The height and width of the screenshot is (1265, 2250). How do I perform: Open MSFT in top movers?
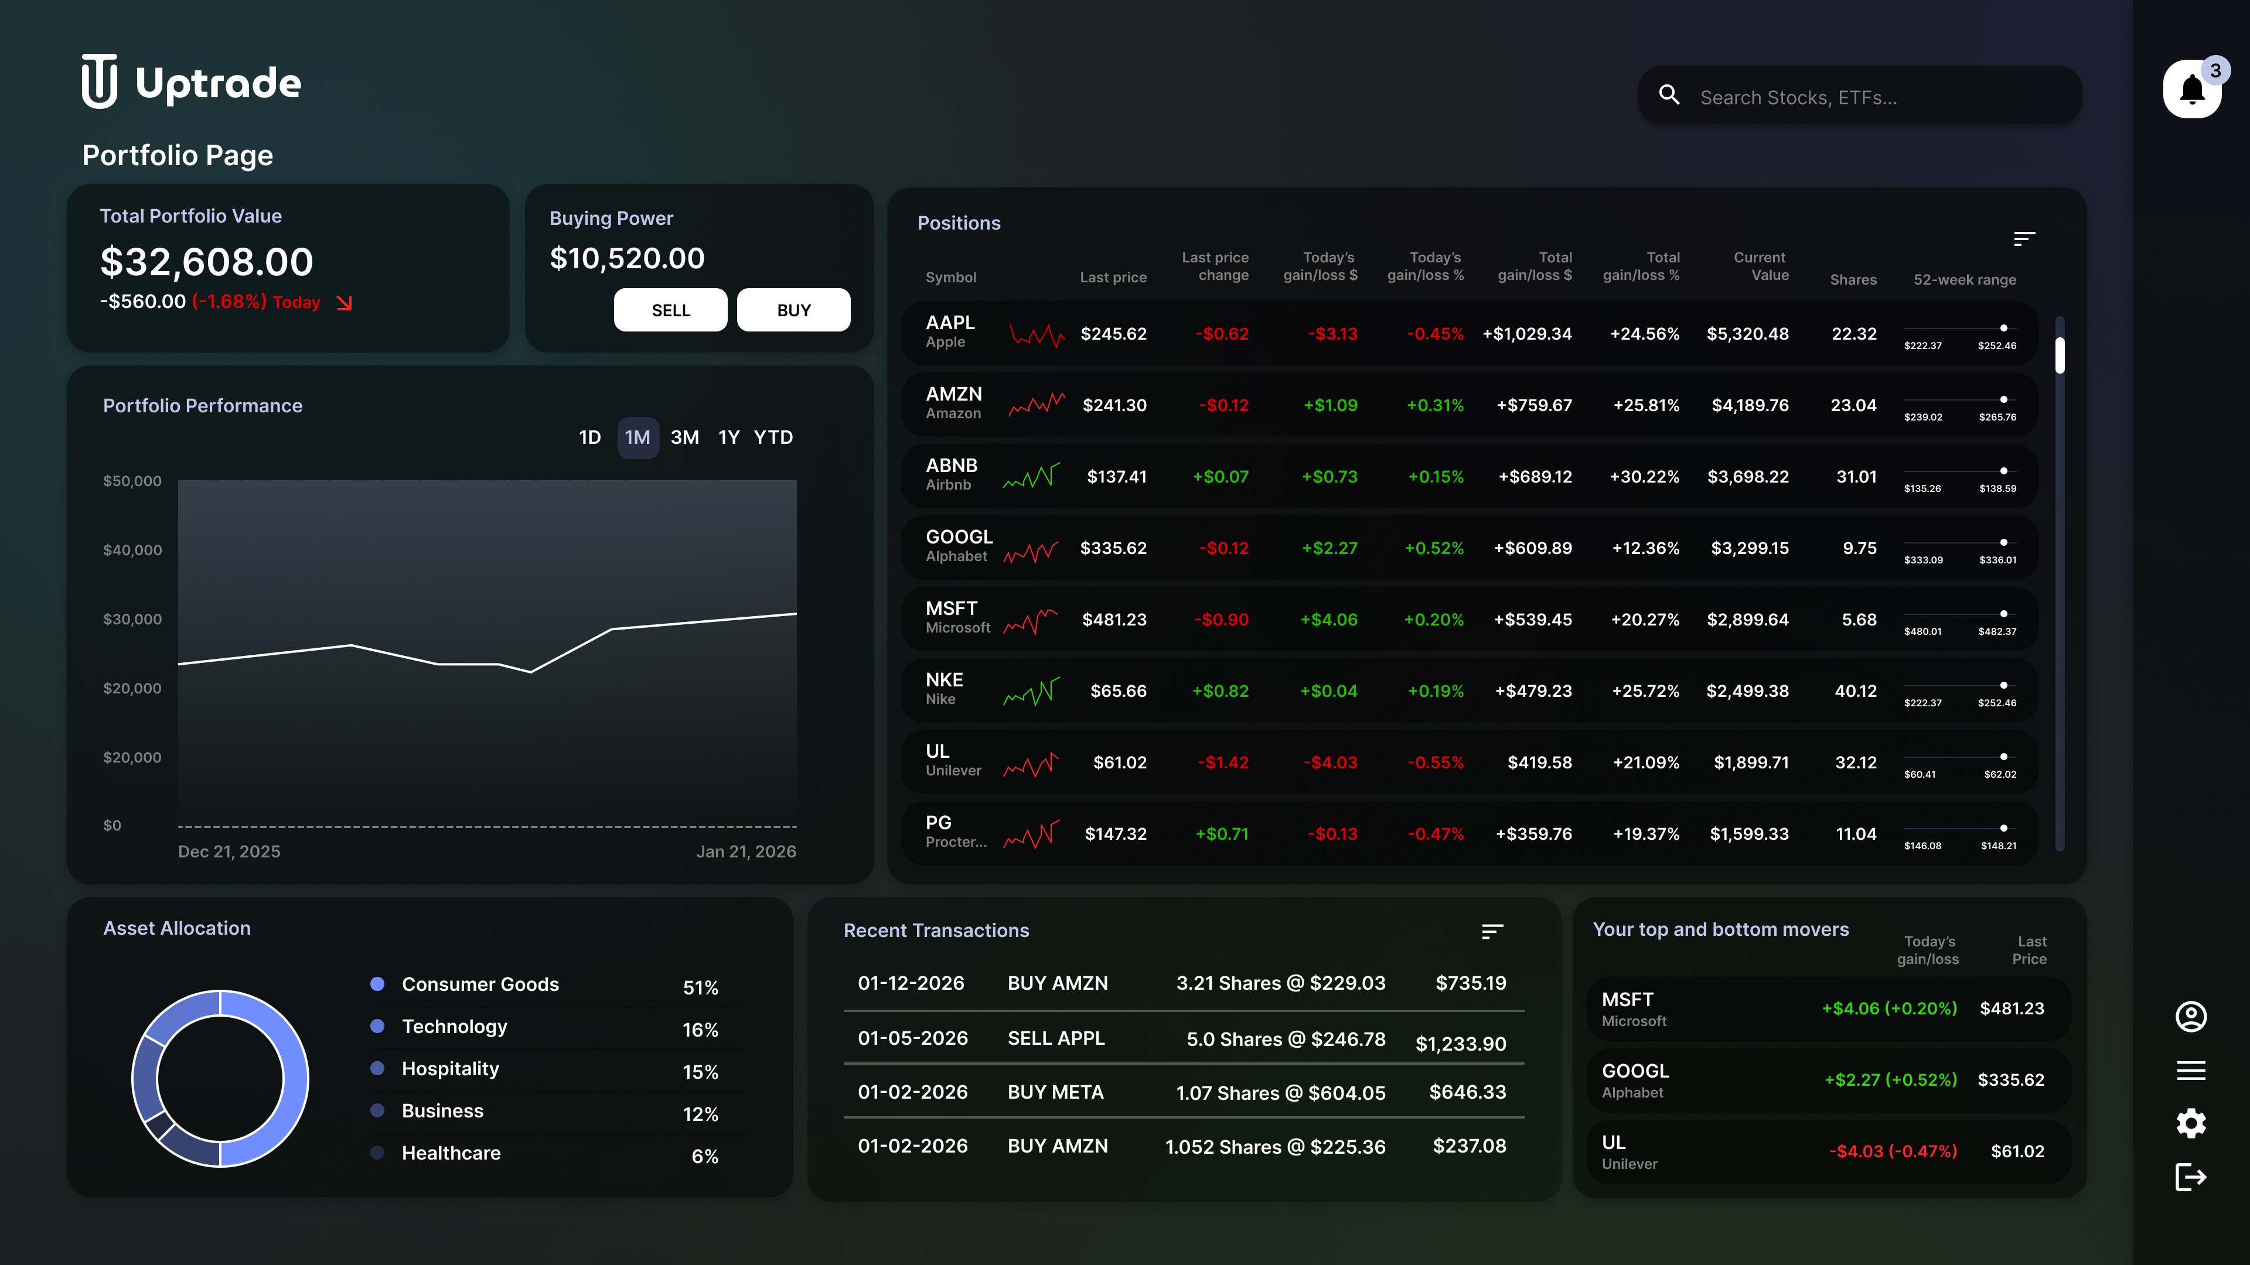(1828, 1008)
